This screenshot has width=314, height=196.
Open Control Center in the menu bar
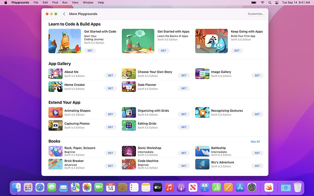277,3
